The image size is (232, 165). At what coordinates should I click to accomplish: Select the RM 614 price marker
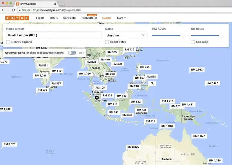[113, 104]
